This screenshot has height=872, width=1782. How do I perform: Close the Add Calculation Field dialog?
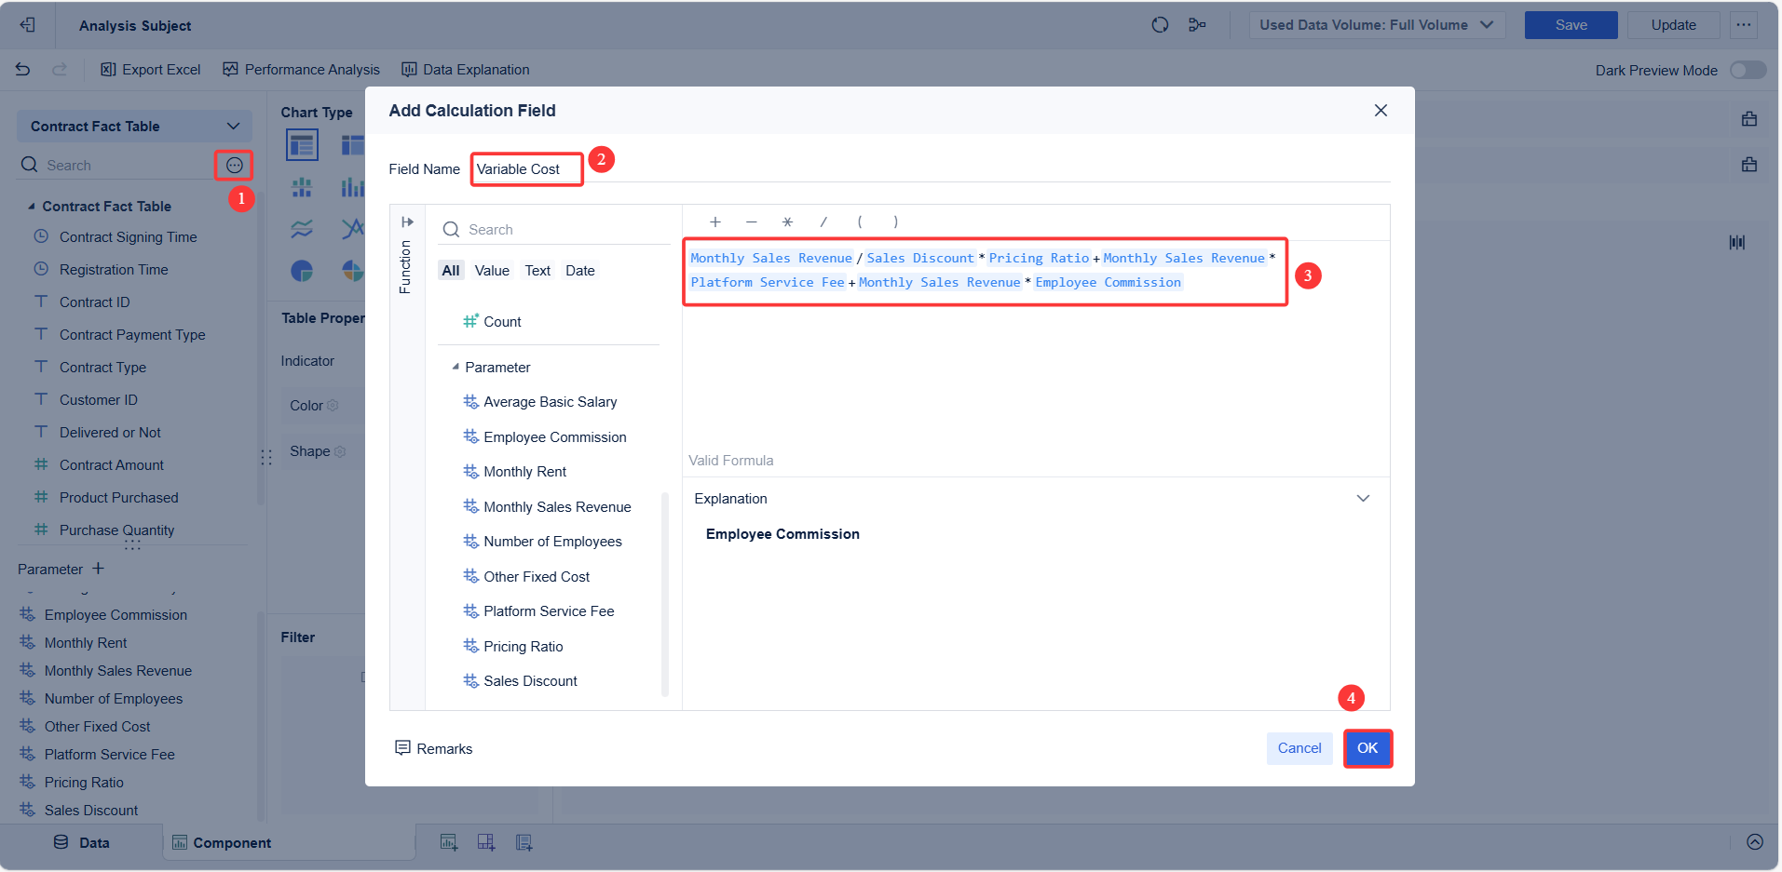1381,111
